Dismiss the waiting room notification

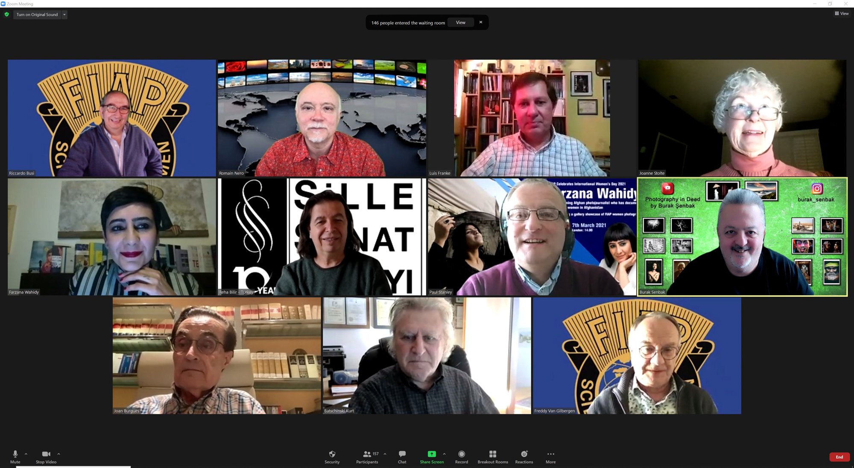click(481, 22)
